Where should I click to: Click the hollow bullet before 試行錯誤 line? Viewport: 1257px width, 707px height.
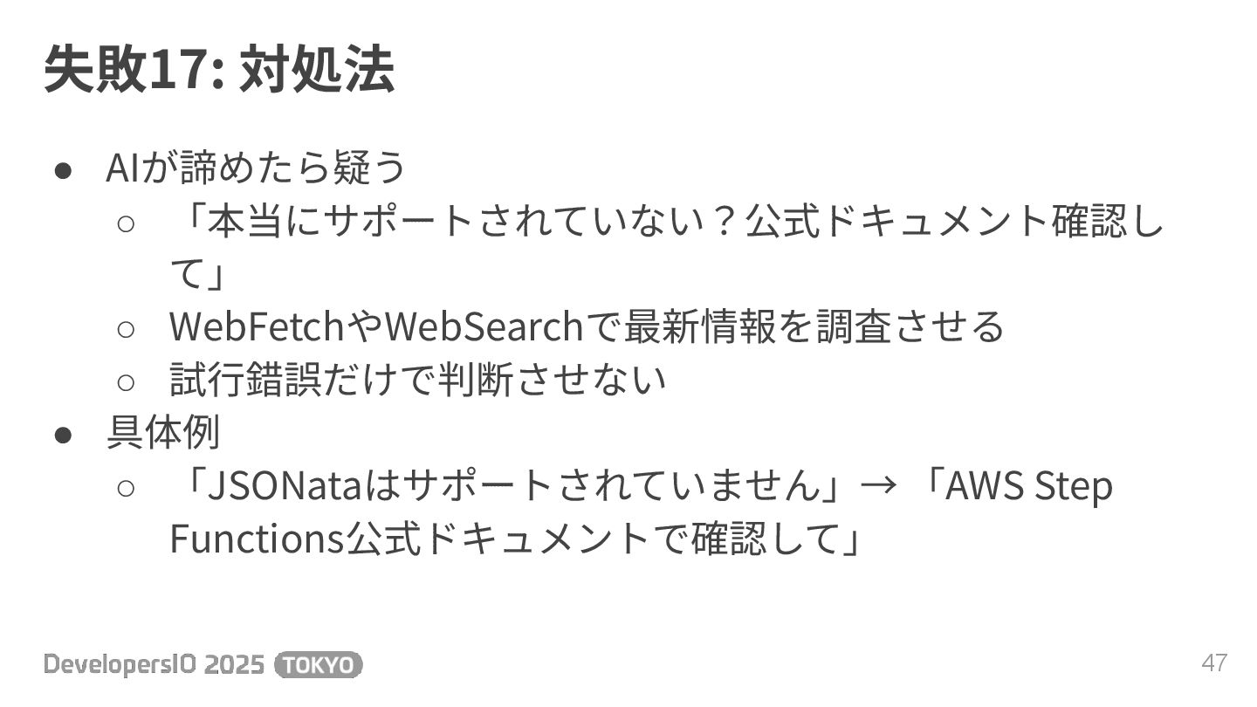(126, 381)
